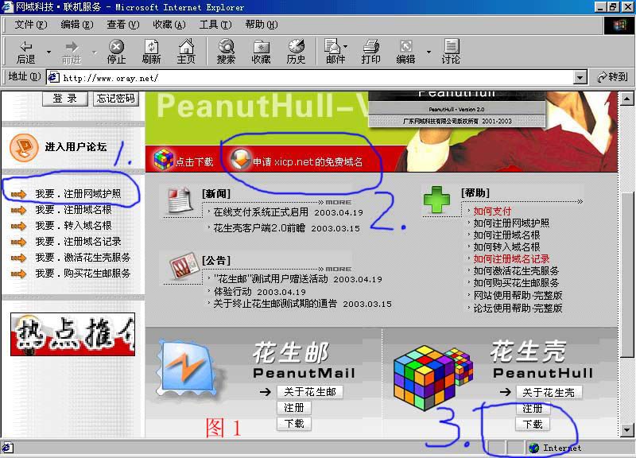Click 我要.注册域名根 link

(x=73, y=210)
